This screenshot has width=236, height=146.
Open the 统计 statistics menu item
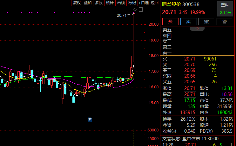[x=110, y=3]
